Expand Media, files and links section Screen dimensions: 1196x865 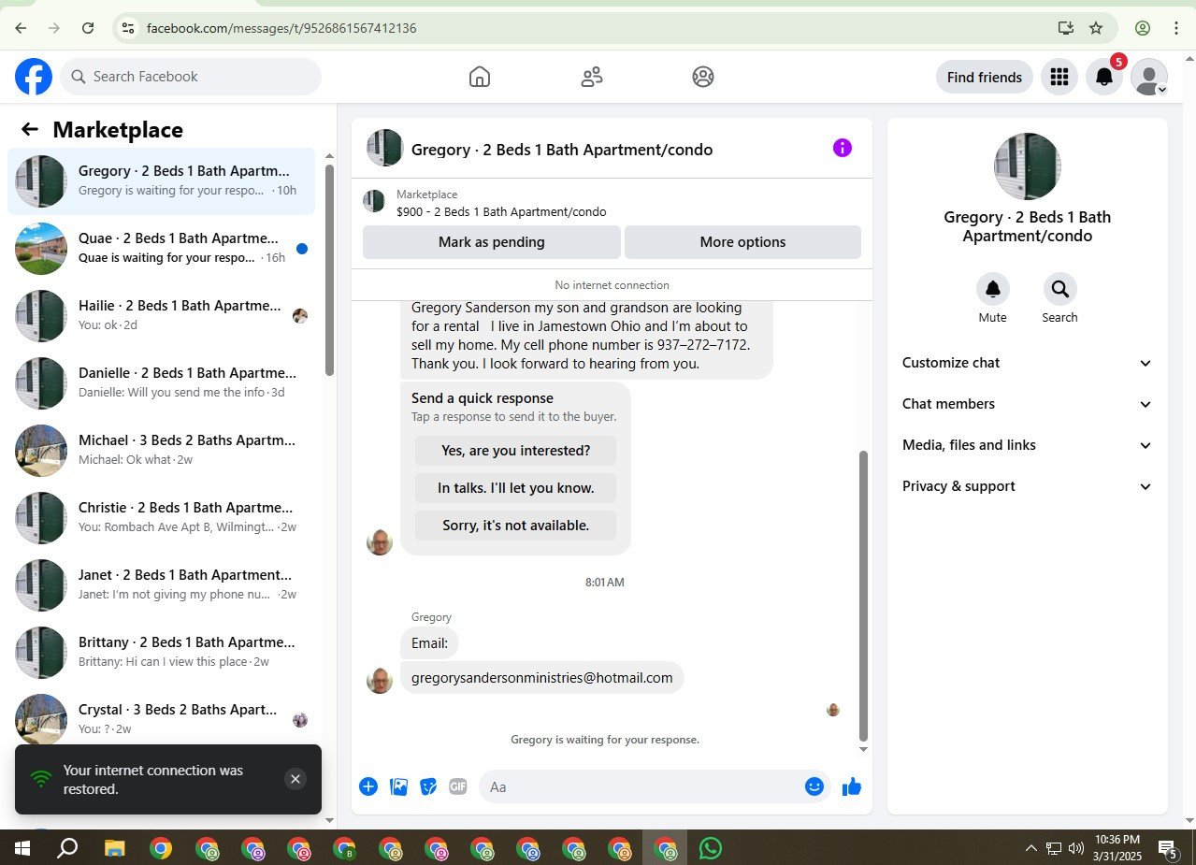(x=1028, y=445)
